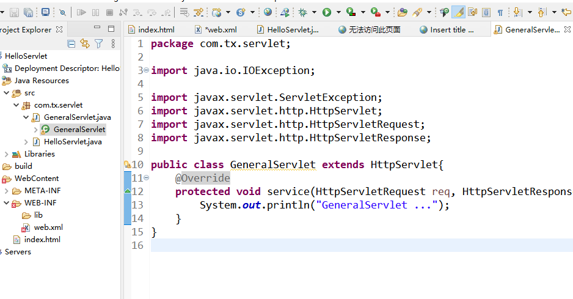Click the Search flashlight icon
The width and height of the screenshot is (573, 299).
tap(417, 13)
